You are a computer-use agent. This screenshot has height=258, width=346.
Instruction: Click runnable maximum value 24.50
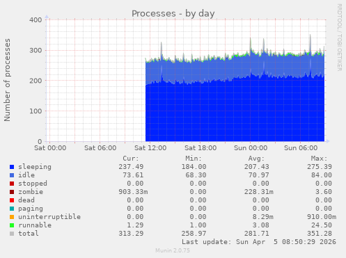[x=322, y=225]
